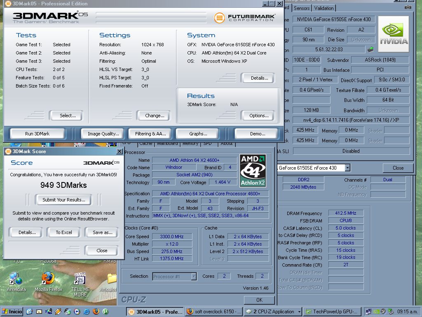
Task: Click the taskbar clock showing 09:15 a.m.
Action: point(407,312)
